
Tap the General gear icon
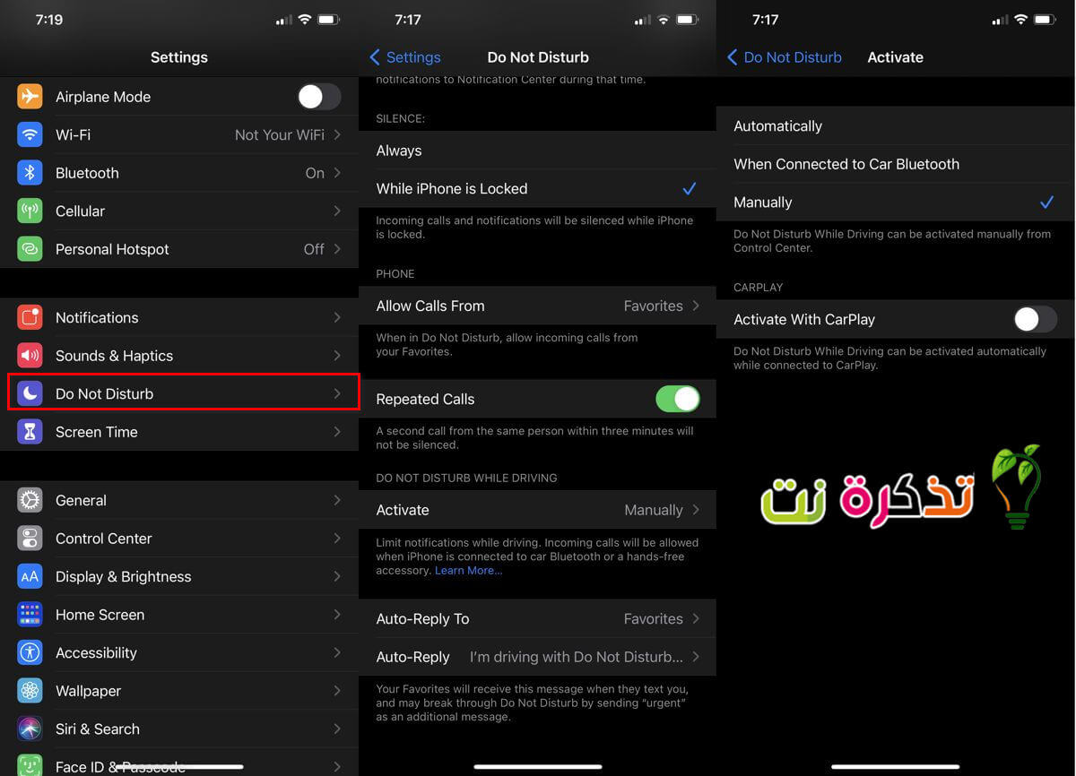click(x=30, y=500)
